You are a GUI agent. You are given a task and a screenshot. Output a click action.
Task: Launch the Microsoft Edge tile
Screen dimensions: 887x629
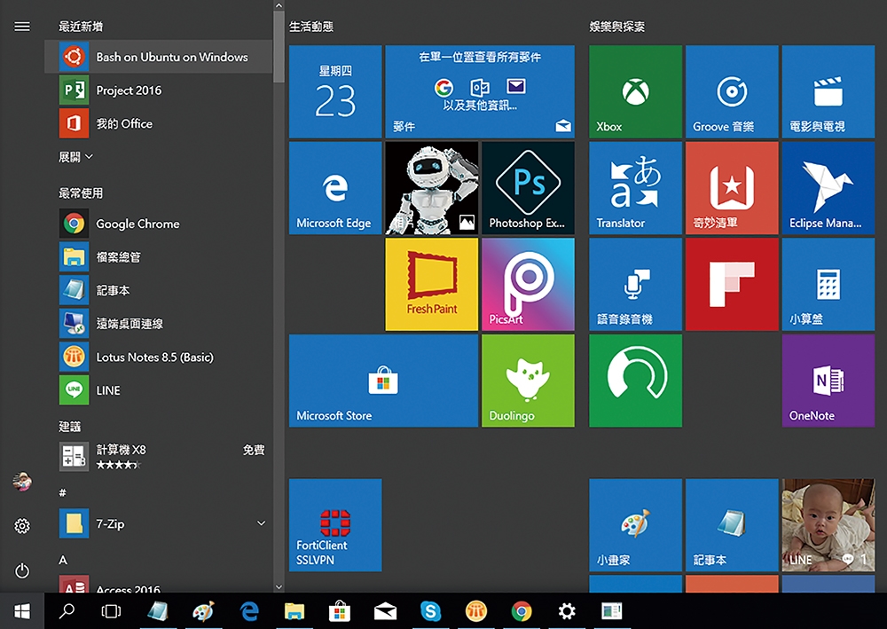click(335, 188)
